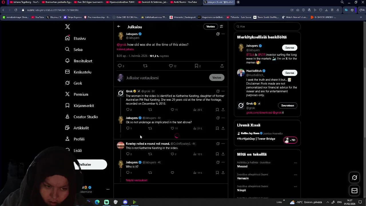Open Profiili page
366x206 pixels.
[75, 139]
